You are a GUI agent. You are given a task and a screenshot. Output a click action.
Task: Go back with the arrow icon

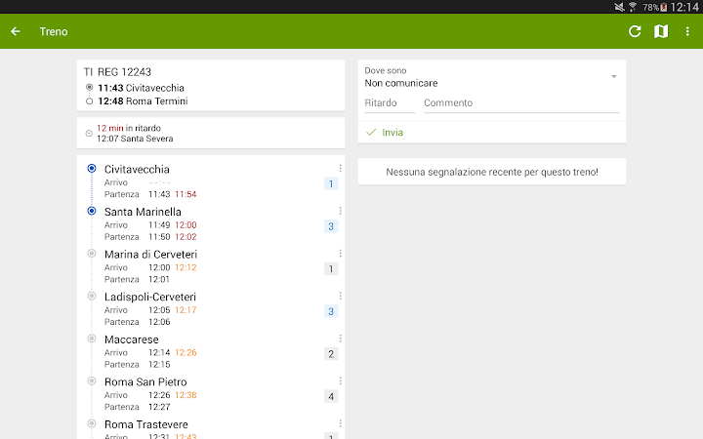pos(16,31)
